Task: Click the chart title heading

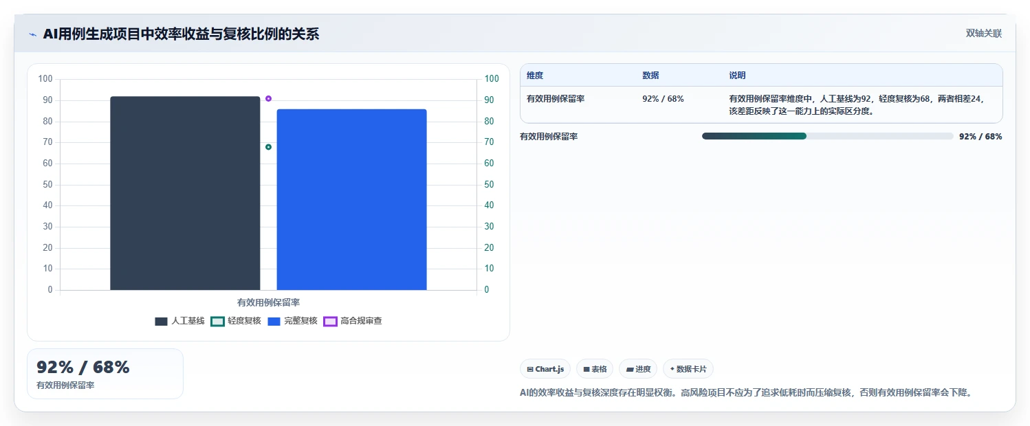Action: [181, 34]
